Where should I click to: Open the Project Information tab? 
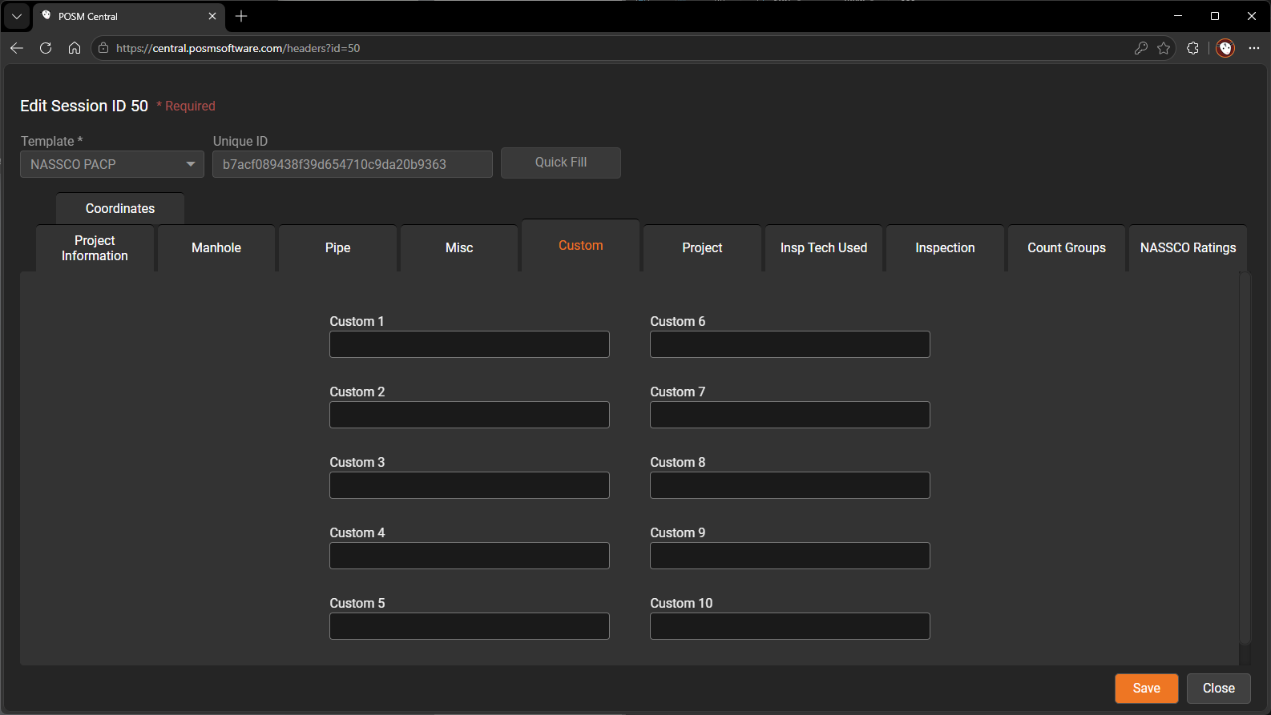[x=95, y=248]
